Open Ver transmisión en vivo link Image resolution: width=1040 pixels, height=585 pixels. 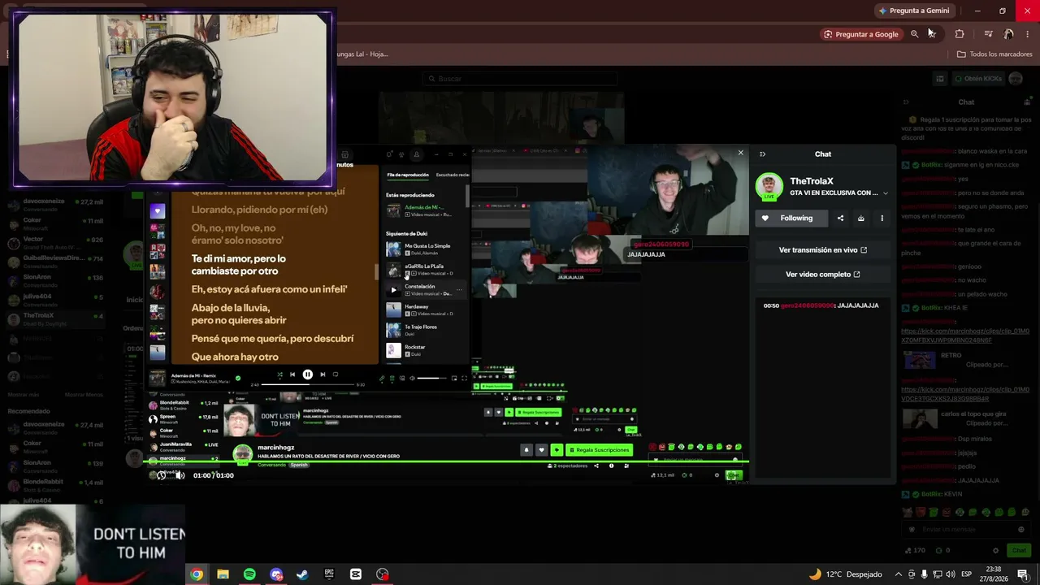coord(822,250)
